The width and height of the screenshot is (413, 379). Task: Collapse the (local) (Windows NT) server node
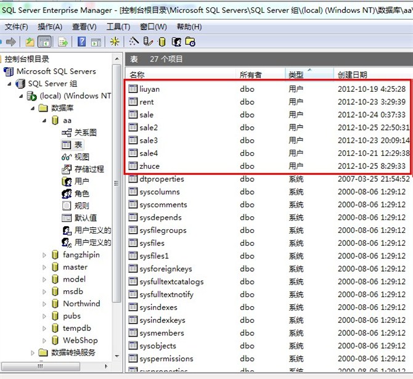click(x=21, y=96)
